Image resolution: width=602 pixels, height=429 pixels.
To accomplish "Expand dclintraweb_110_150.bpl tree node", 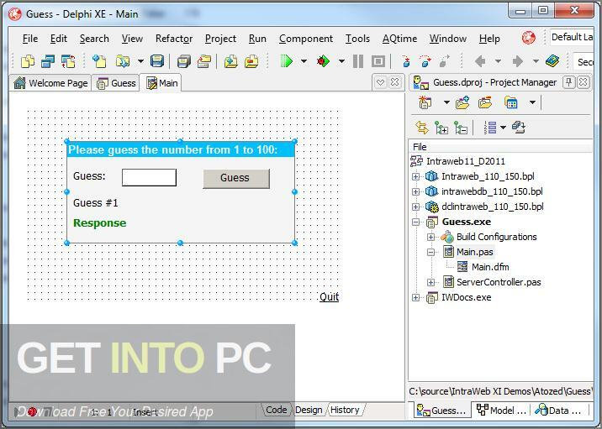I will [416, 207].
